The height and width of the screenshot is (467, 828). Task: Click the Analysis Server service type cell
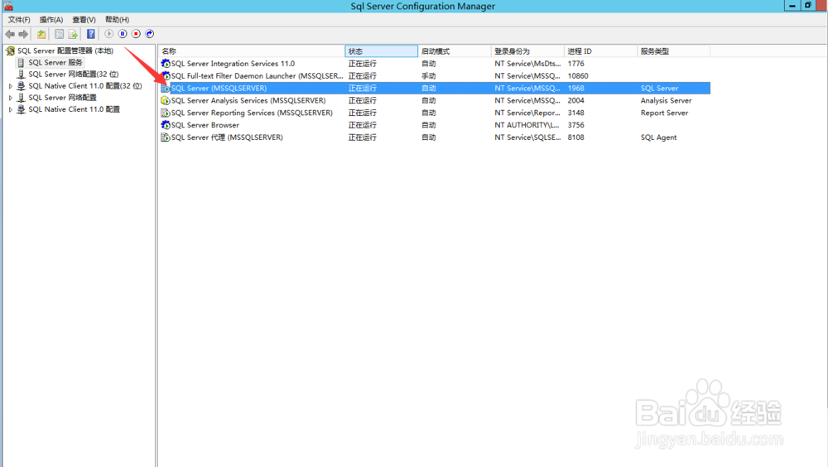pos(666,100)
